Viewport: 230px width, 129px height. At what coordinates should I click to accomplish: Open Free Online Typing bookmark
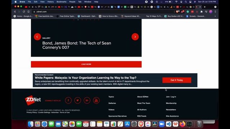(x=66, y=16)
